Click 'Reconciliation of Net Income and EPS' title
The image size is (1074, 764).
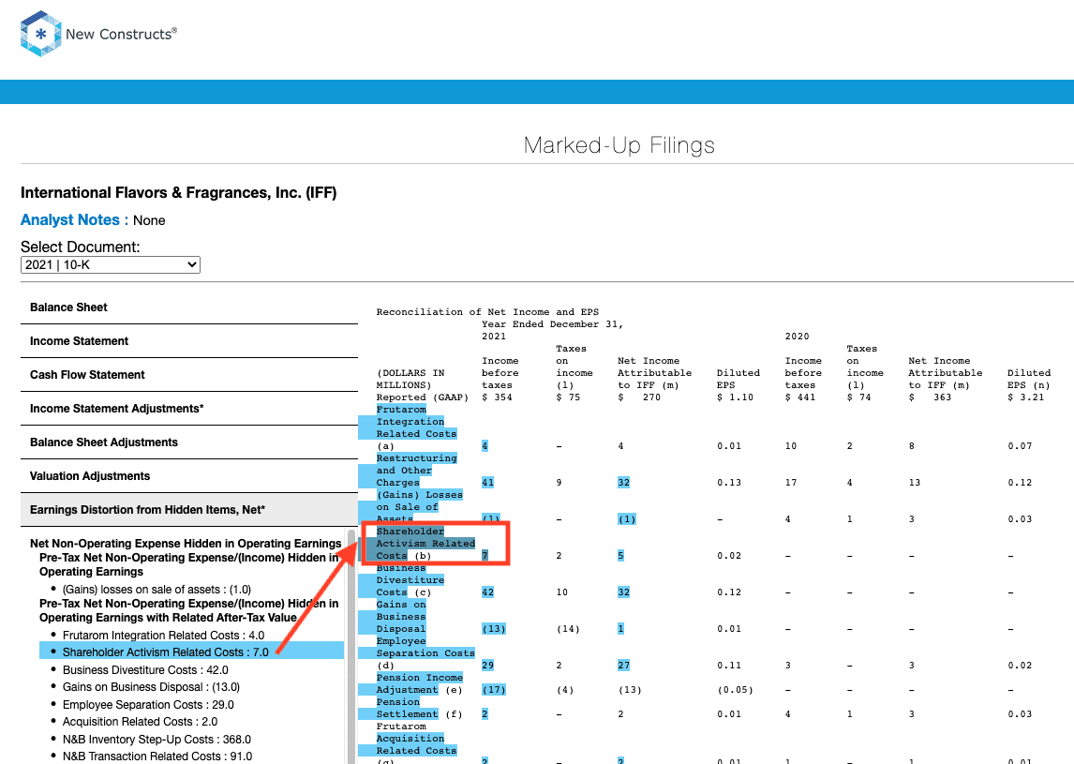[x=487, y=312]
